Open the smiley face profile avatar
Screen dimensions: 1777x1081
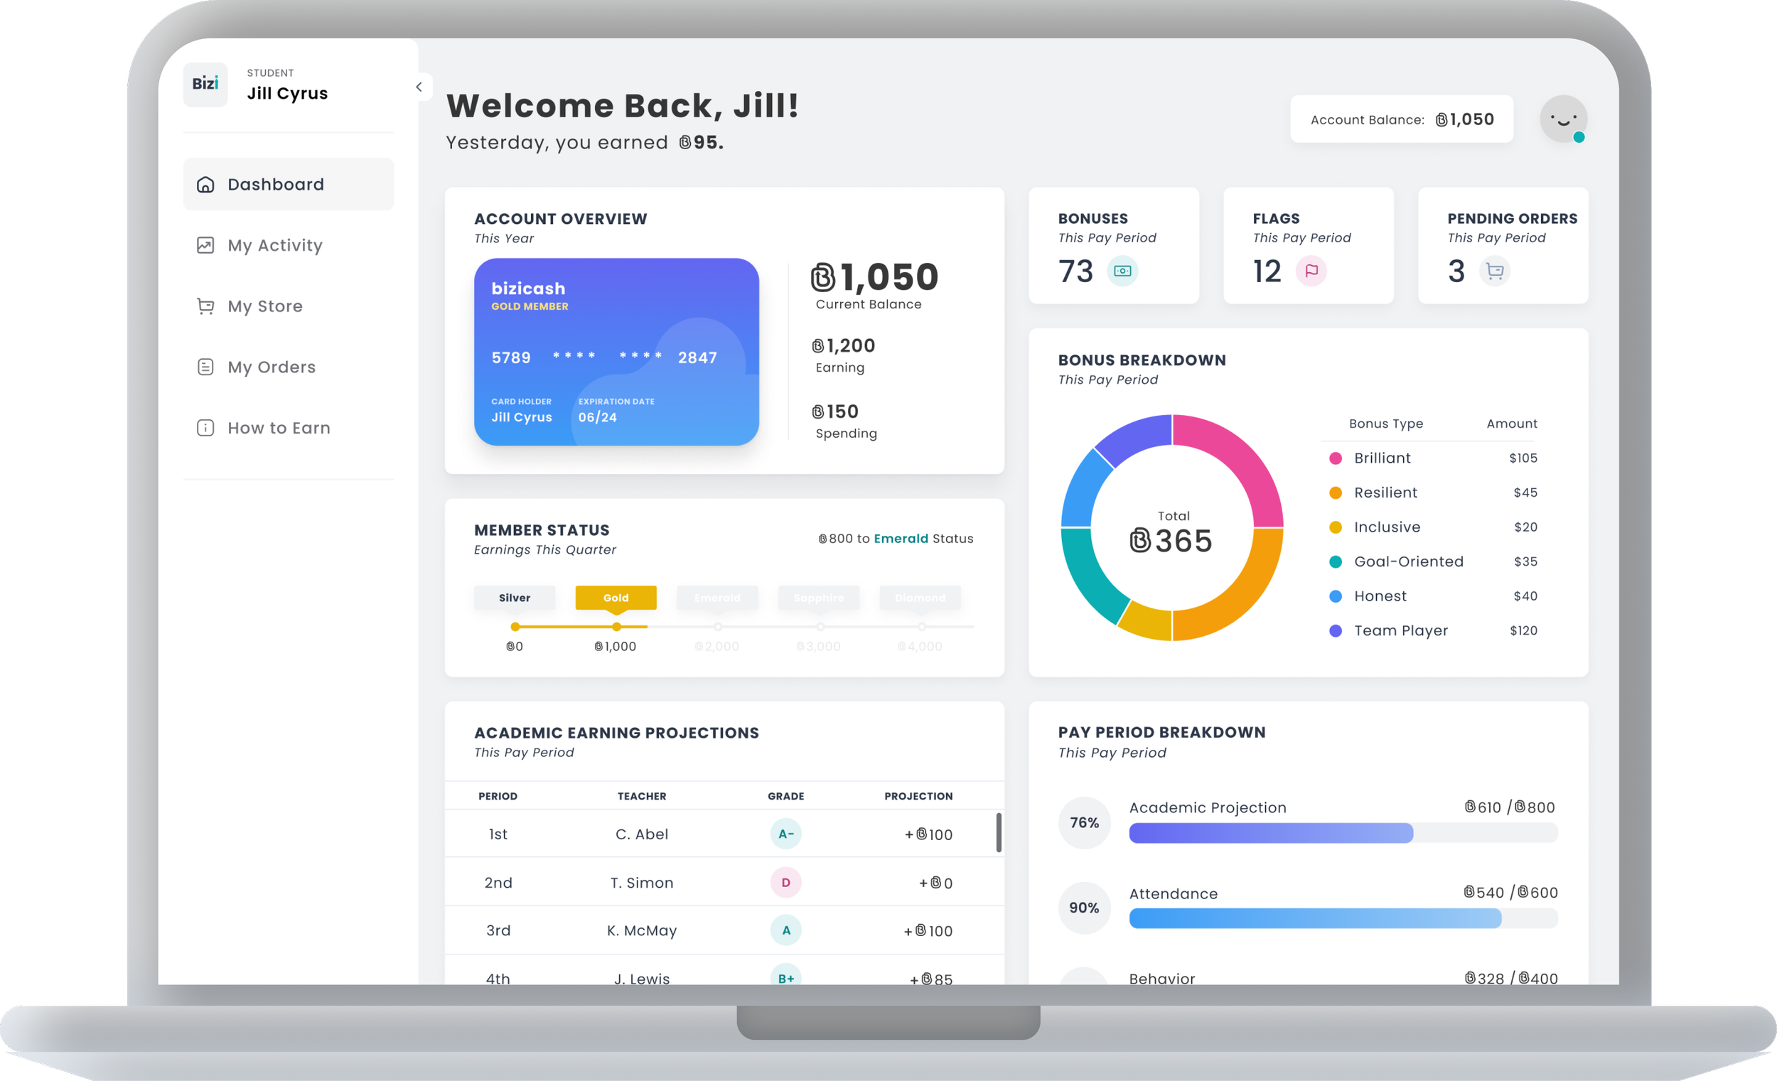click(1563, 119)
